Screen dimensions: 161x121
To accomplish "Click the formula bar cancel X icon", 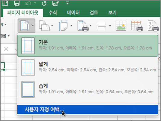I will pos(6,49).
